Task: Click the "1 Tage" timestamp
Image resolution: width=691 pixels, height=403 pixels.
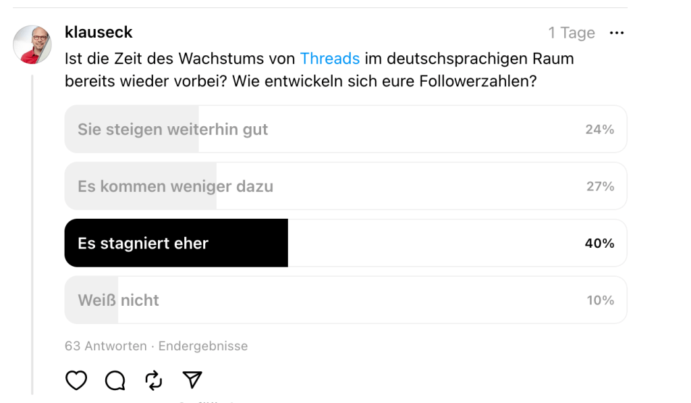Action: [x=571, y=33]
